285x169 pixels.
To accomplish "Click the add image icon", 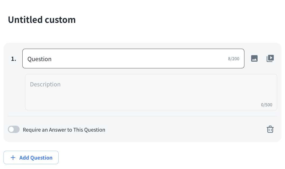I will pyautogui.click(x=254, y=58).
